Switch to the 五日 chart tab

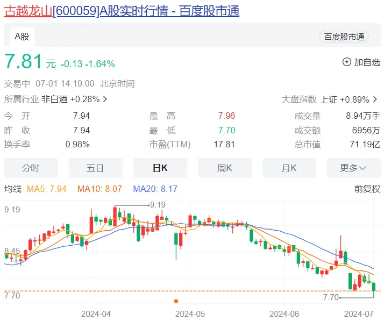click(96, 168)
